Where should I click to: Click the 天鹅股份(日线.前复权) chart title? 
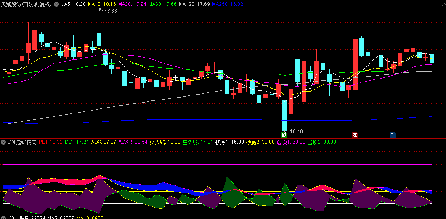pos(27,4)
